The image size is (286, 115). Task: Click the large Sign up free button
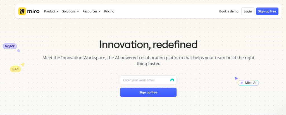[x=148, y=92]
